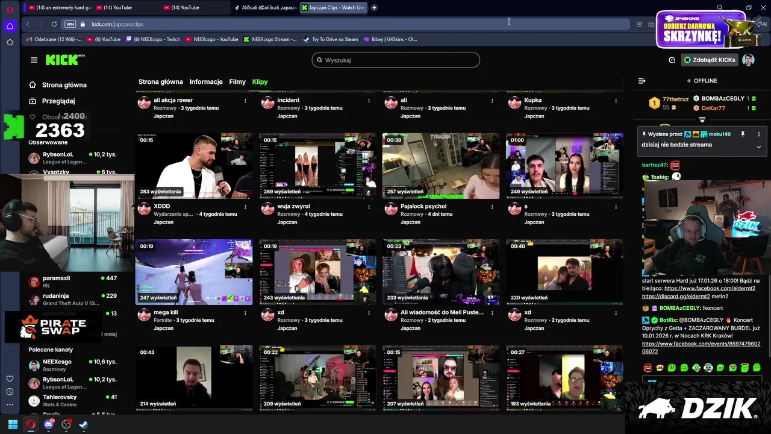Open the 'Odebrane (12 966)' Gmail bookmark
The height and width of the screenshot is (434, 771).
pos(54,39)
